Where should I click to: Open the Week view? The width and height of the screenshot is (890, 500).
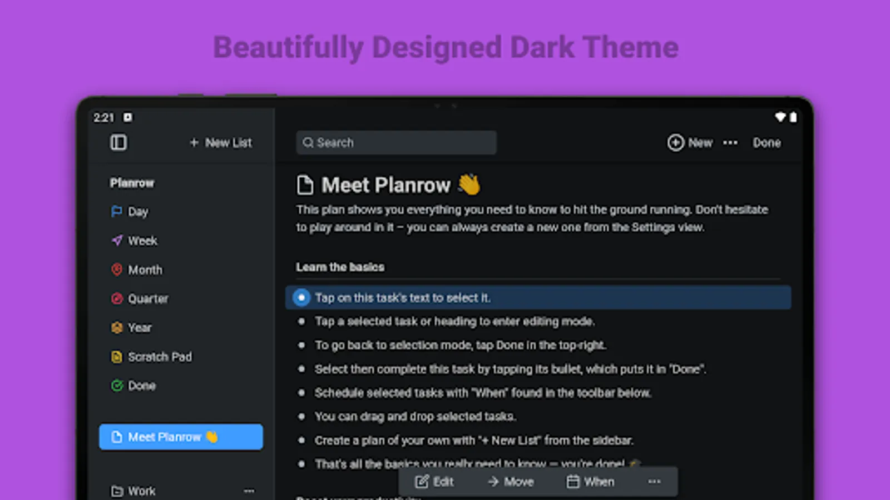142,241
